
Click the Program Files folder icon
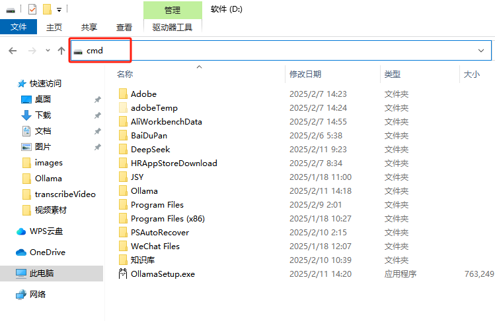coord(123,204)
